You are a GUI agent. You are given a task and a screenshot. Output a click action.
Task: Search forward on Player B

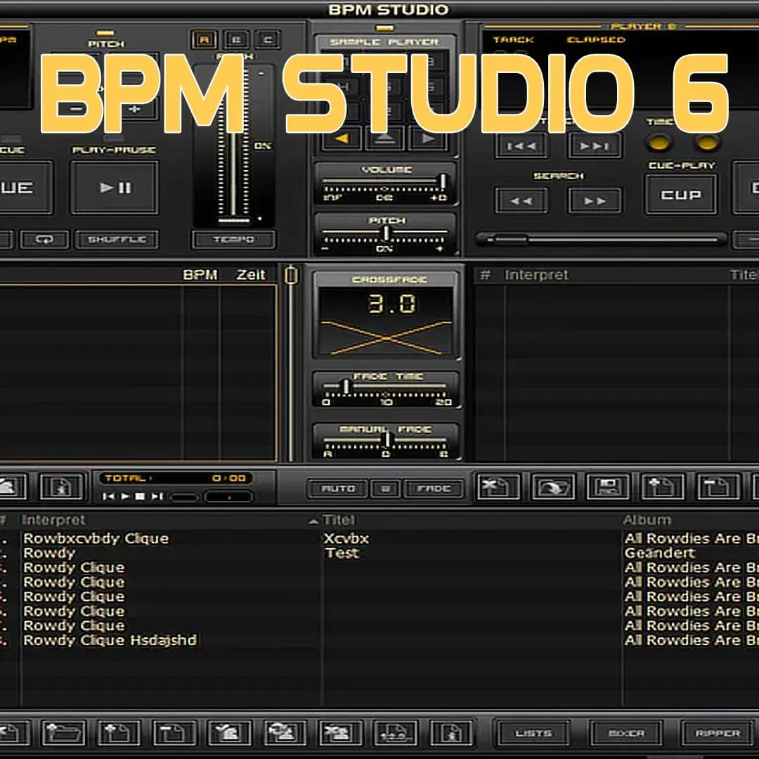[x=595, y=200]
